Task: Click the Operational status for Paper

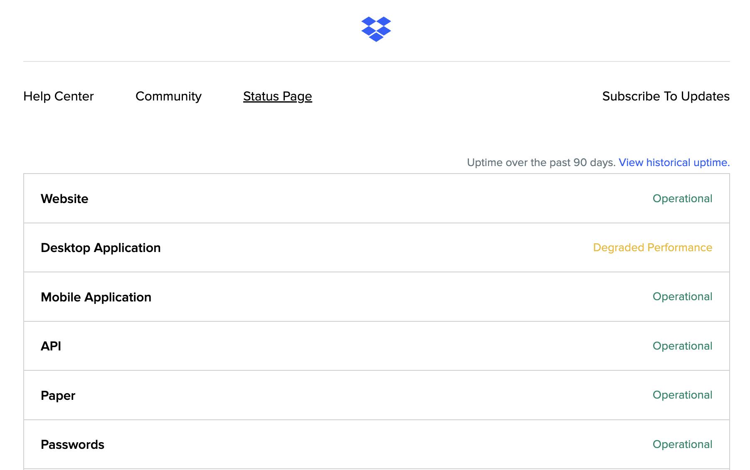Action: (x=682, y=395)
